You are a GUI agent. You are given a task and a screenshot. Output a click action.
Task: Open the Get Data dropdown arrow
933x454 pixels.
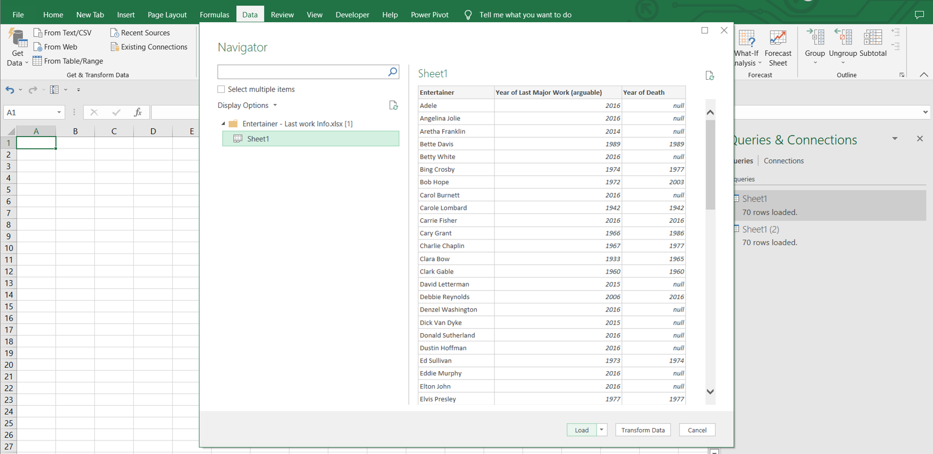click(26, 63)
